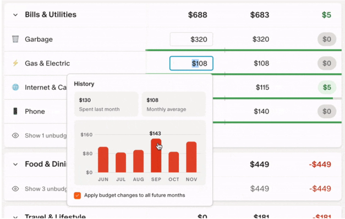This screenshot has height=219, width=345.
Task: Collapse the Bills & Utilities group
Action: (x=15, y=15)
